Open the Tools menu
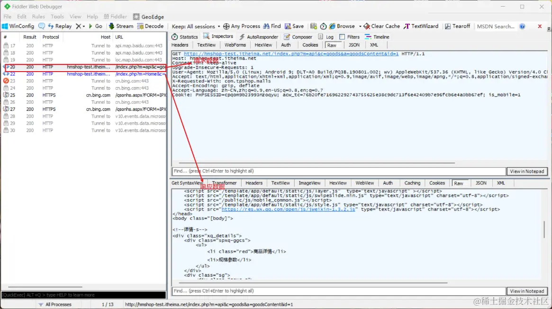This screenshot has height=309, width=552. 57,17
